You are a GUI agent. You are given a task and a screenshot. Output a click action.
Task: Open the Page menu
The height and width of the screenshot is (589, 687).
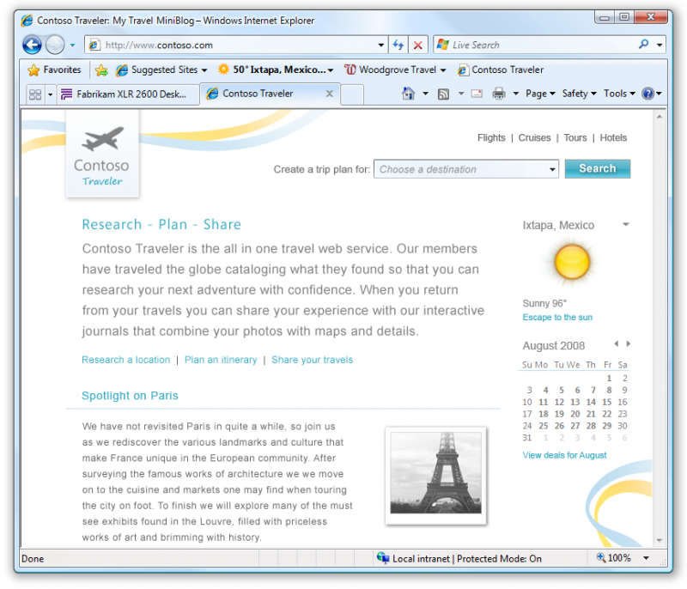pos(540,94)
